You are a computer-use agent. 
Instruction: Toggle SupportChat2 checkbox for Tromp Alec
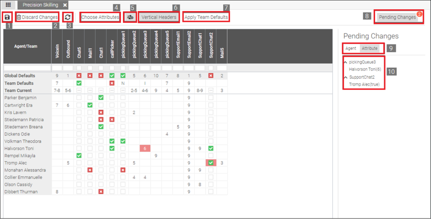pos(210,163)
